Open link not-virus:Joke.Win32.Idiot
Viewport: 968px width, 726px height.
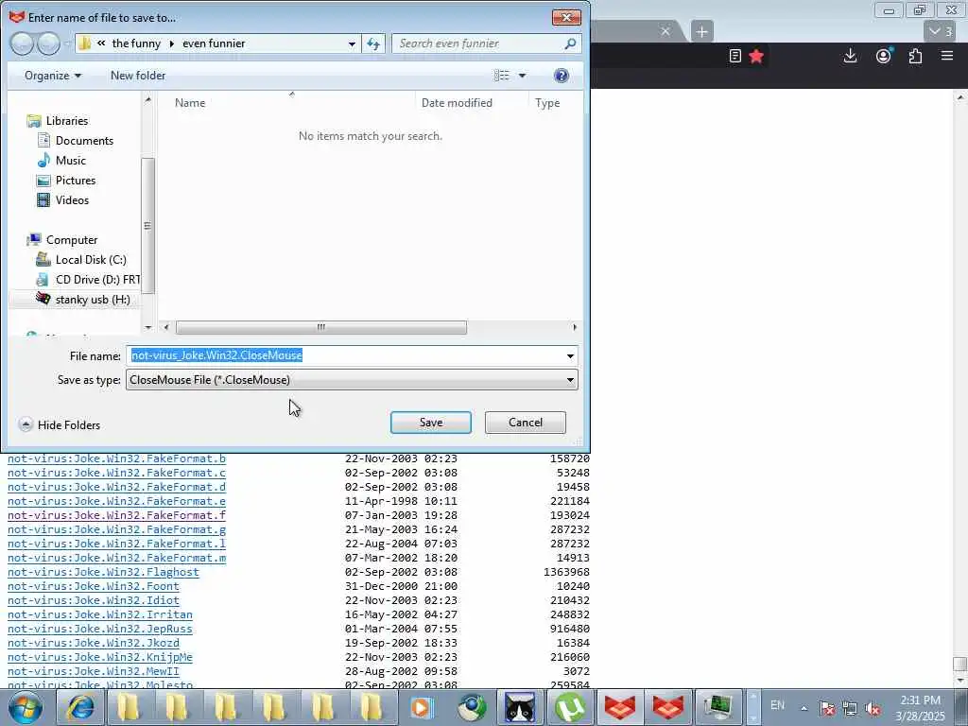point(94,600)
